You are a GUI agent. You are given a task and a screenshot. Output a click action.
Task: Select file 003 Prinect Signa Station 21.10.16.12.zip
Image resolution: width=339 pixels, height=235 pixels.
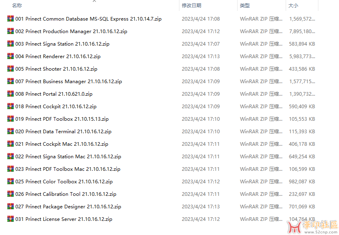[x=62, y=44]
